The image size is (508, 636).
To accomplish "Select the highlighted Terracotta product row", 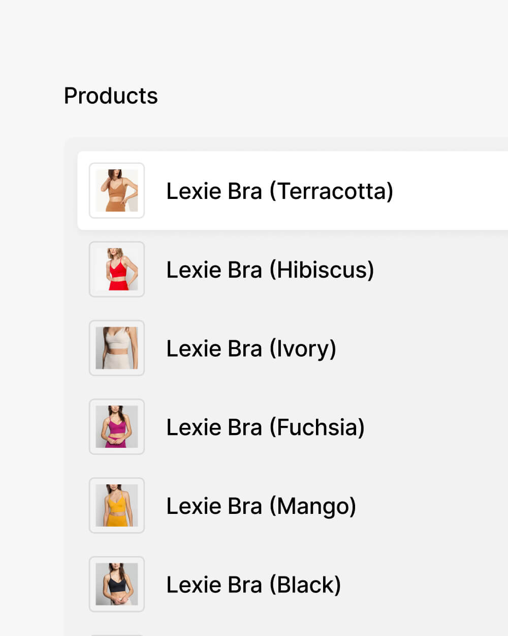I will tap(447, 191).
